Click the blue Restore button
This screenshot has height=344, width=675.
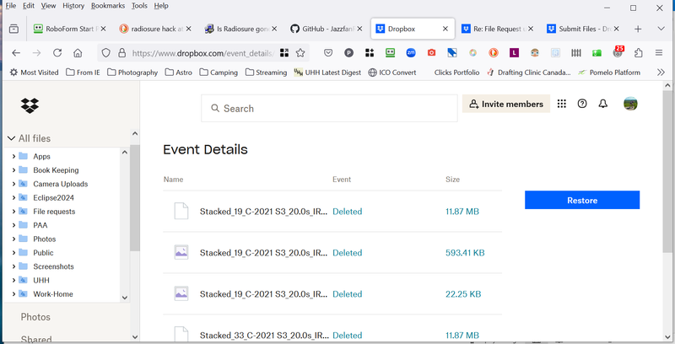click(581, 200)
